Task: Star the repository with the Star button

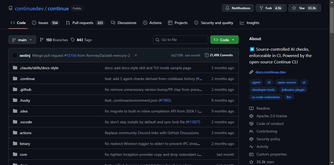Action: tap(305, 8)
